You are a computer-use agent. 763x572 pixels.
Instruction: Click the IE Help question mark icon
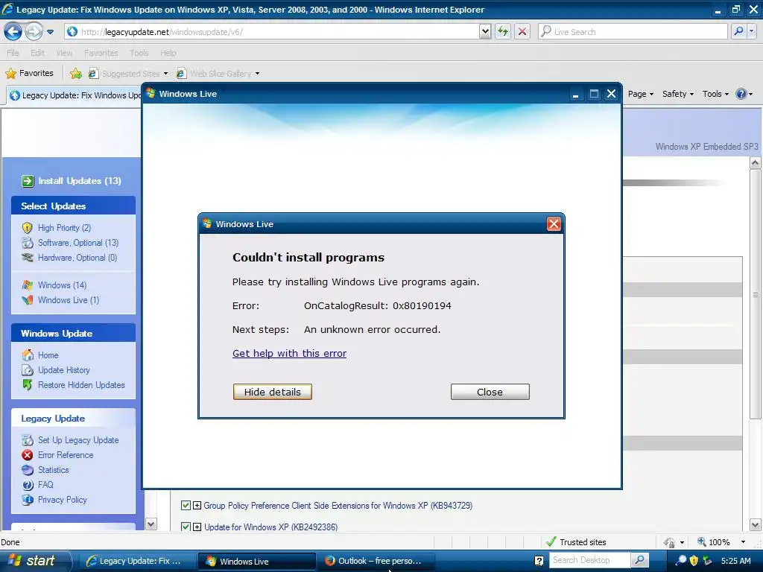tap(741, 94)
